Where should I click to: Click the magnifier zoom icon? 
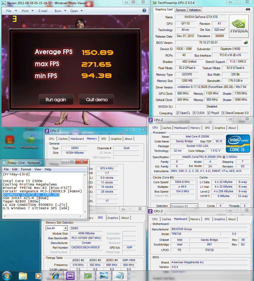tap(33, 135)
